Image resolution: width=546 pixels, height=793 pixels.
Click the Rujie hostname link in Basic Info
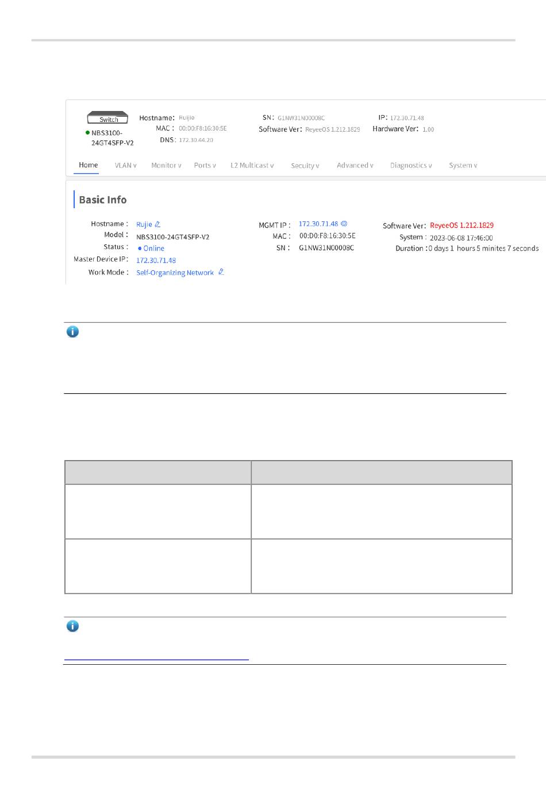[x=144, y=224]
